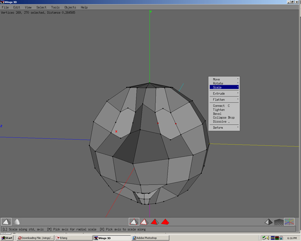Switch to edge selection mode icon
Screen dimensions: 301x241
pos(144,222)
